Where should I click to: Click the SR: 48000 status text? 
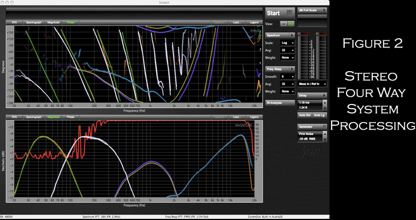point(7,217)
